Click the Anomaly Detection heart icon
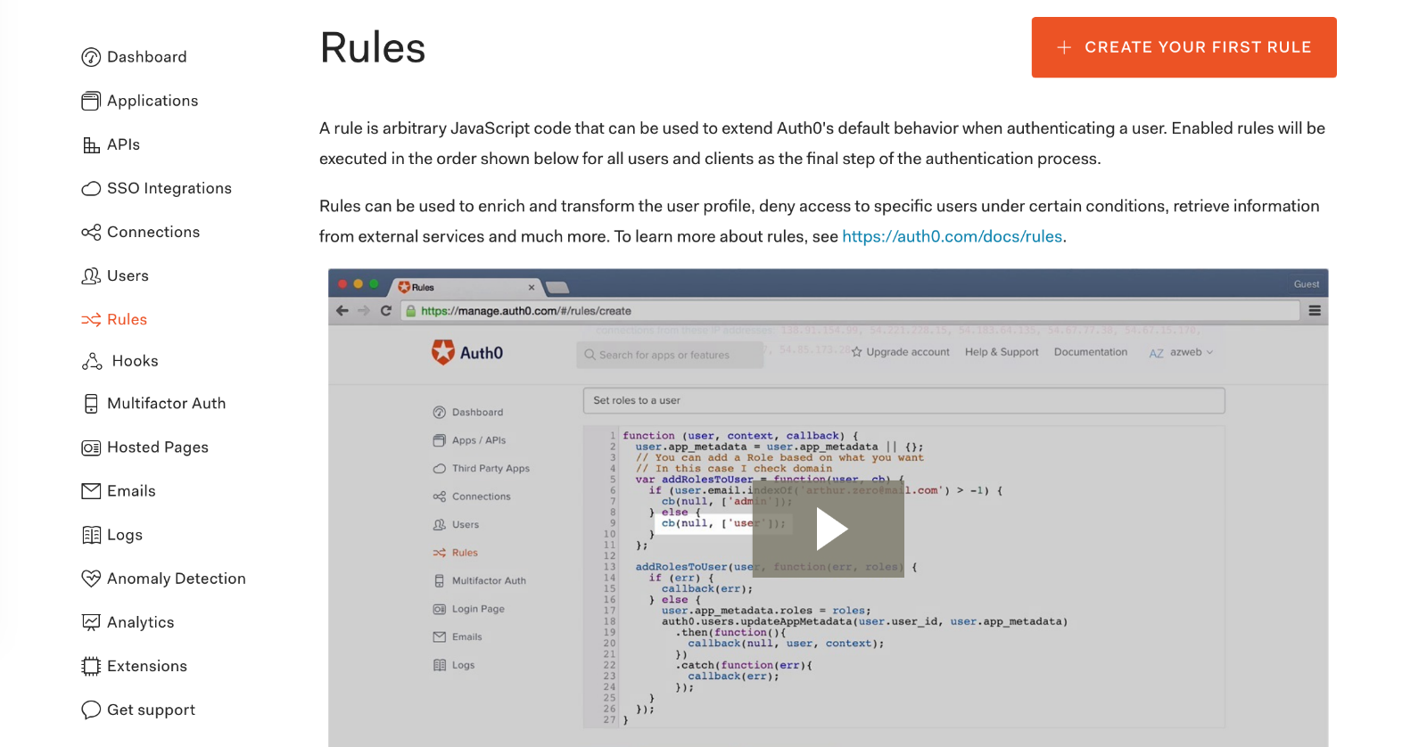Screen dimensions: 1427x747 (x=91, y=579)
